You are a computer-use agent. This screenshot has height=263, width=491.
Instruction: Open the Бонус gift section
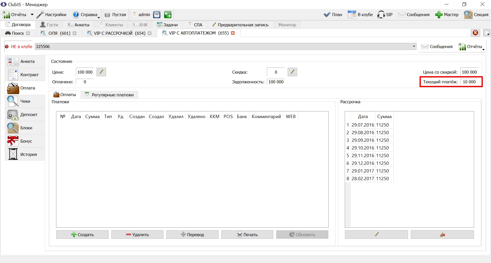(25, 141)
